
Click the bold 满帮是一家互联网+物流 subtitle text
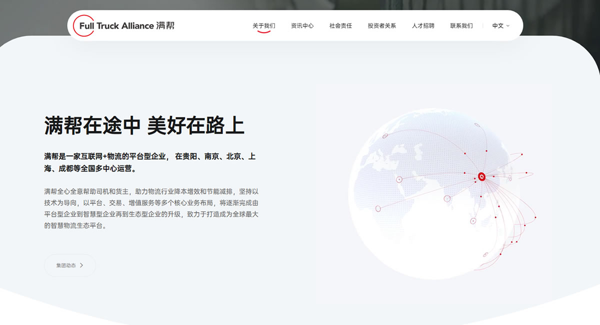tap(150, 162)
